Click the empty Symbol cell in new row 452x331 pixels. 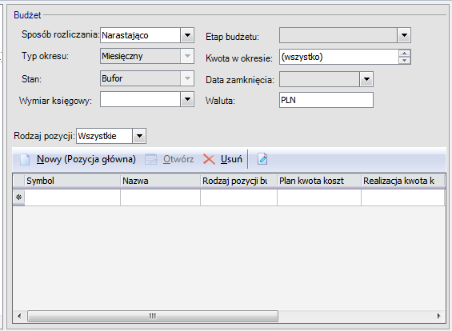coord(72,197)
